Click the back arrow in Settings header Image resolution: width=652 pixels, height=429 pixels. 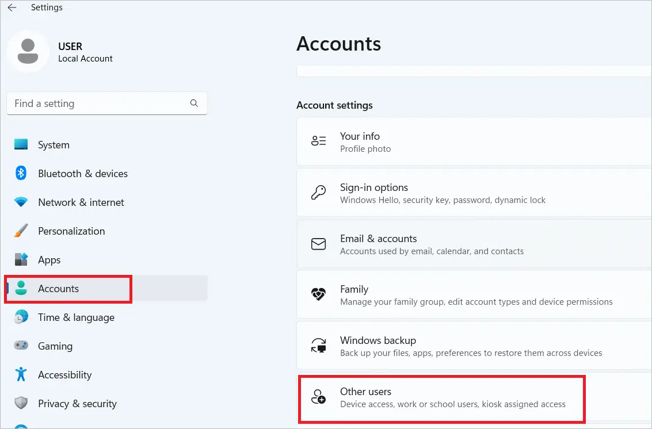tap(12, 7)
